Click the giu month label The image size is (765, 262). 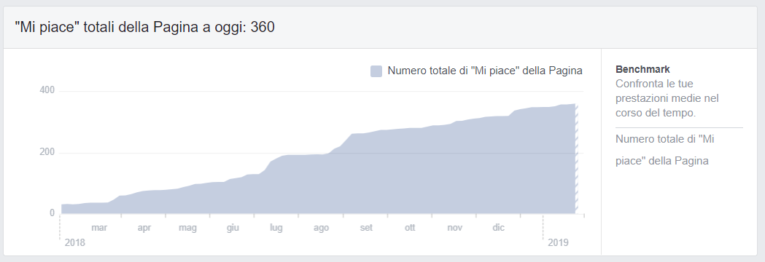[233, 227]
